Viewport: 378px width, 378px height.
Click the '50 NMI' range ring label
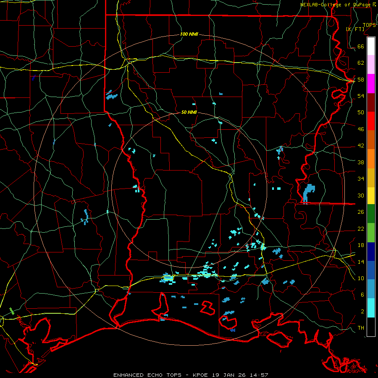(189, 112)
